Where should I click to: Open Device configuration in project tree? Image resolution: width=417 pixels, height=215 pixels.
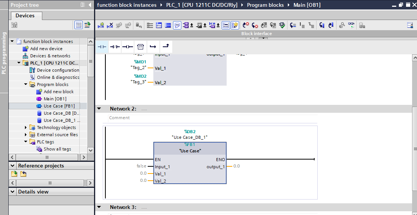[58, 70]
